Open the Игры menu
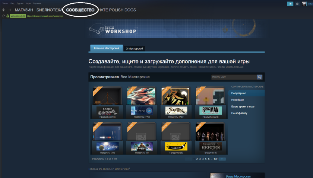Image resolution: width=313 pixels, height=178 pixels. [x=28, y=3]
